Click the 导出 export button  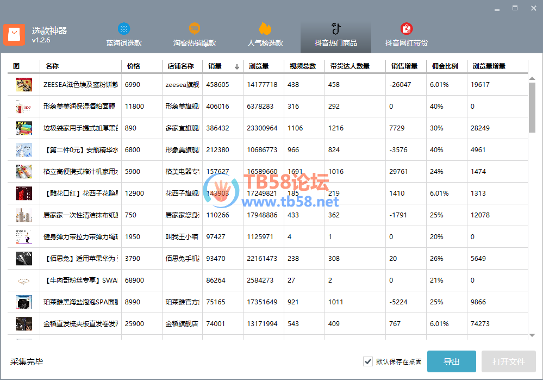coord(452,361)
